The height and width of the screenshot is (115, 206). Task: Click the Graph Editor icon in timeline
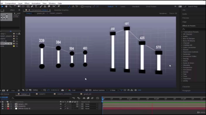click(x=98, y=98)
